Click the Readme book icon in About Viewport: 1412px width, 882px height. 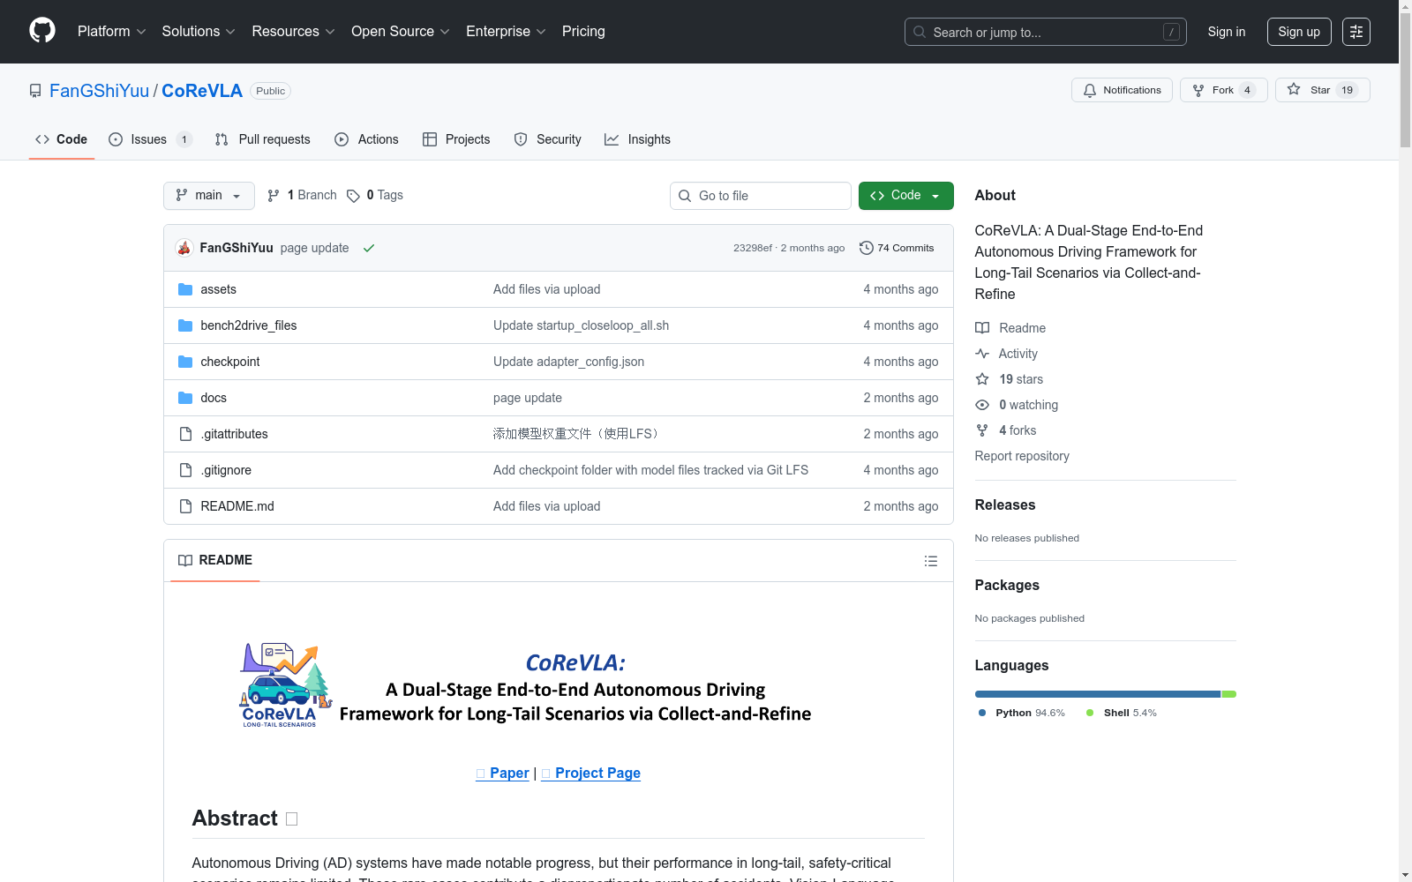982,328
